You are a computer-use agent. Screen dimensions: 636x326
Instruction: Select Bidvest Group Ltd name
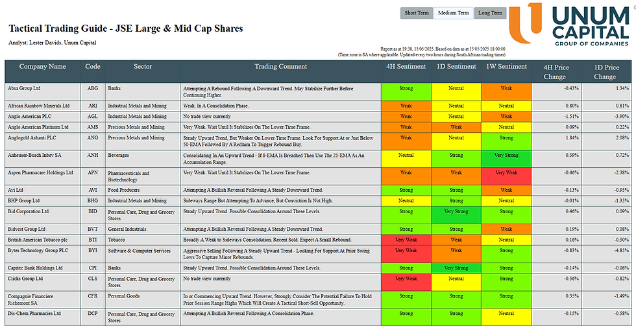(x=27, y=229)
